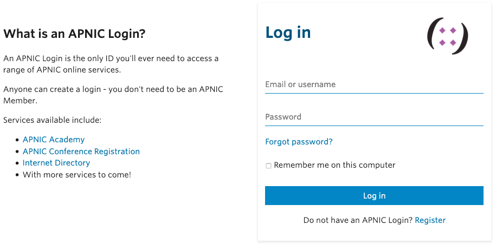Click the 'Log in' form heading
496x244 pixels.
click(288, 32)
